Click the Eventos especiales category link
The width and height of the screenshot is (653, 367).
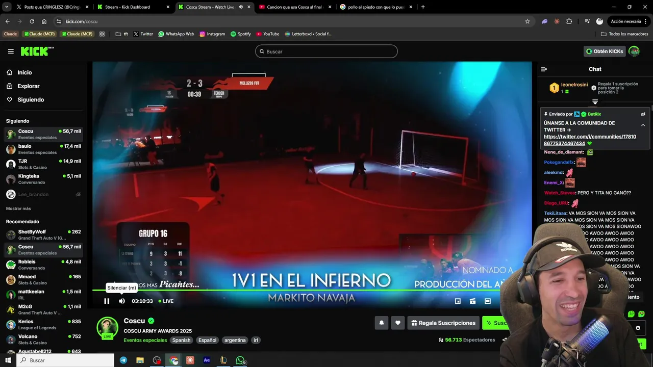point(145,340)
